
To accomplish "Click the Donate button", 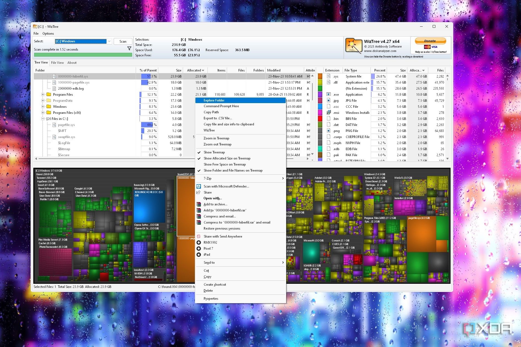I will [x=430, y=41].
